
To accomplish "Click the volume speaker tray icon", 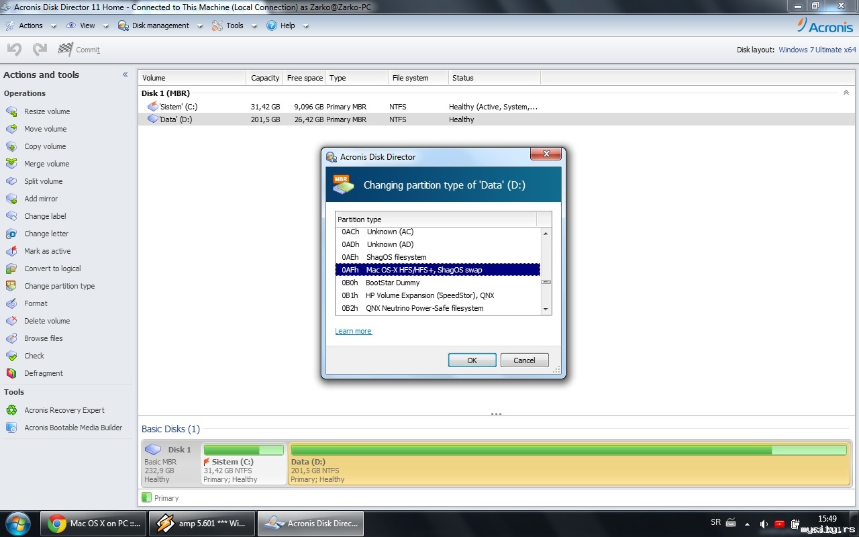I will click(764, 524).
